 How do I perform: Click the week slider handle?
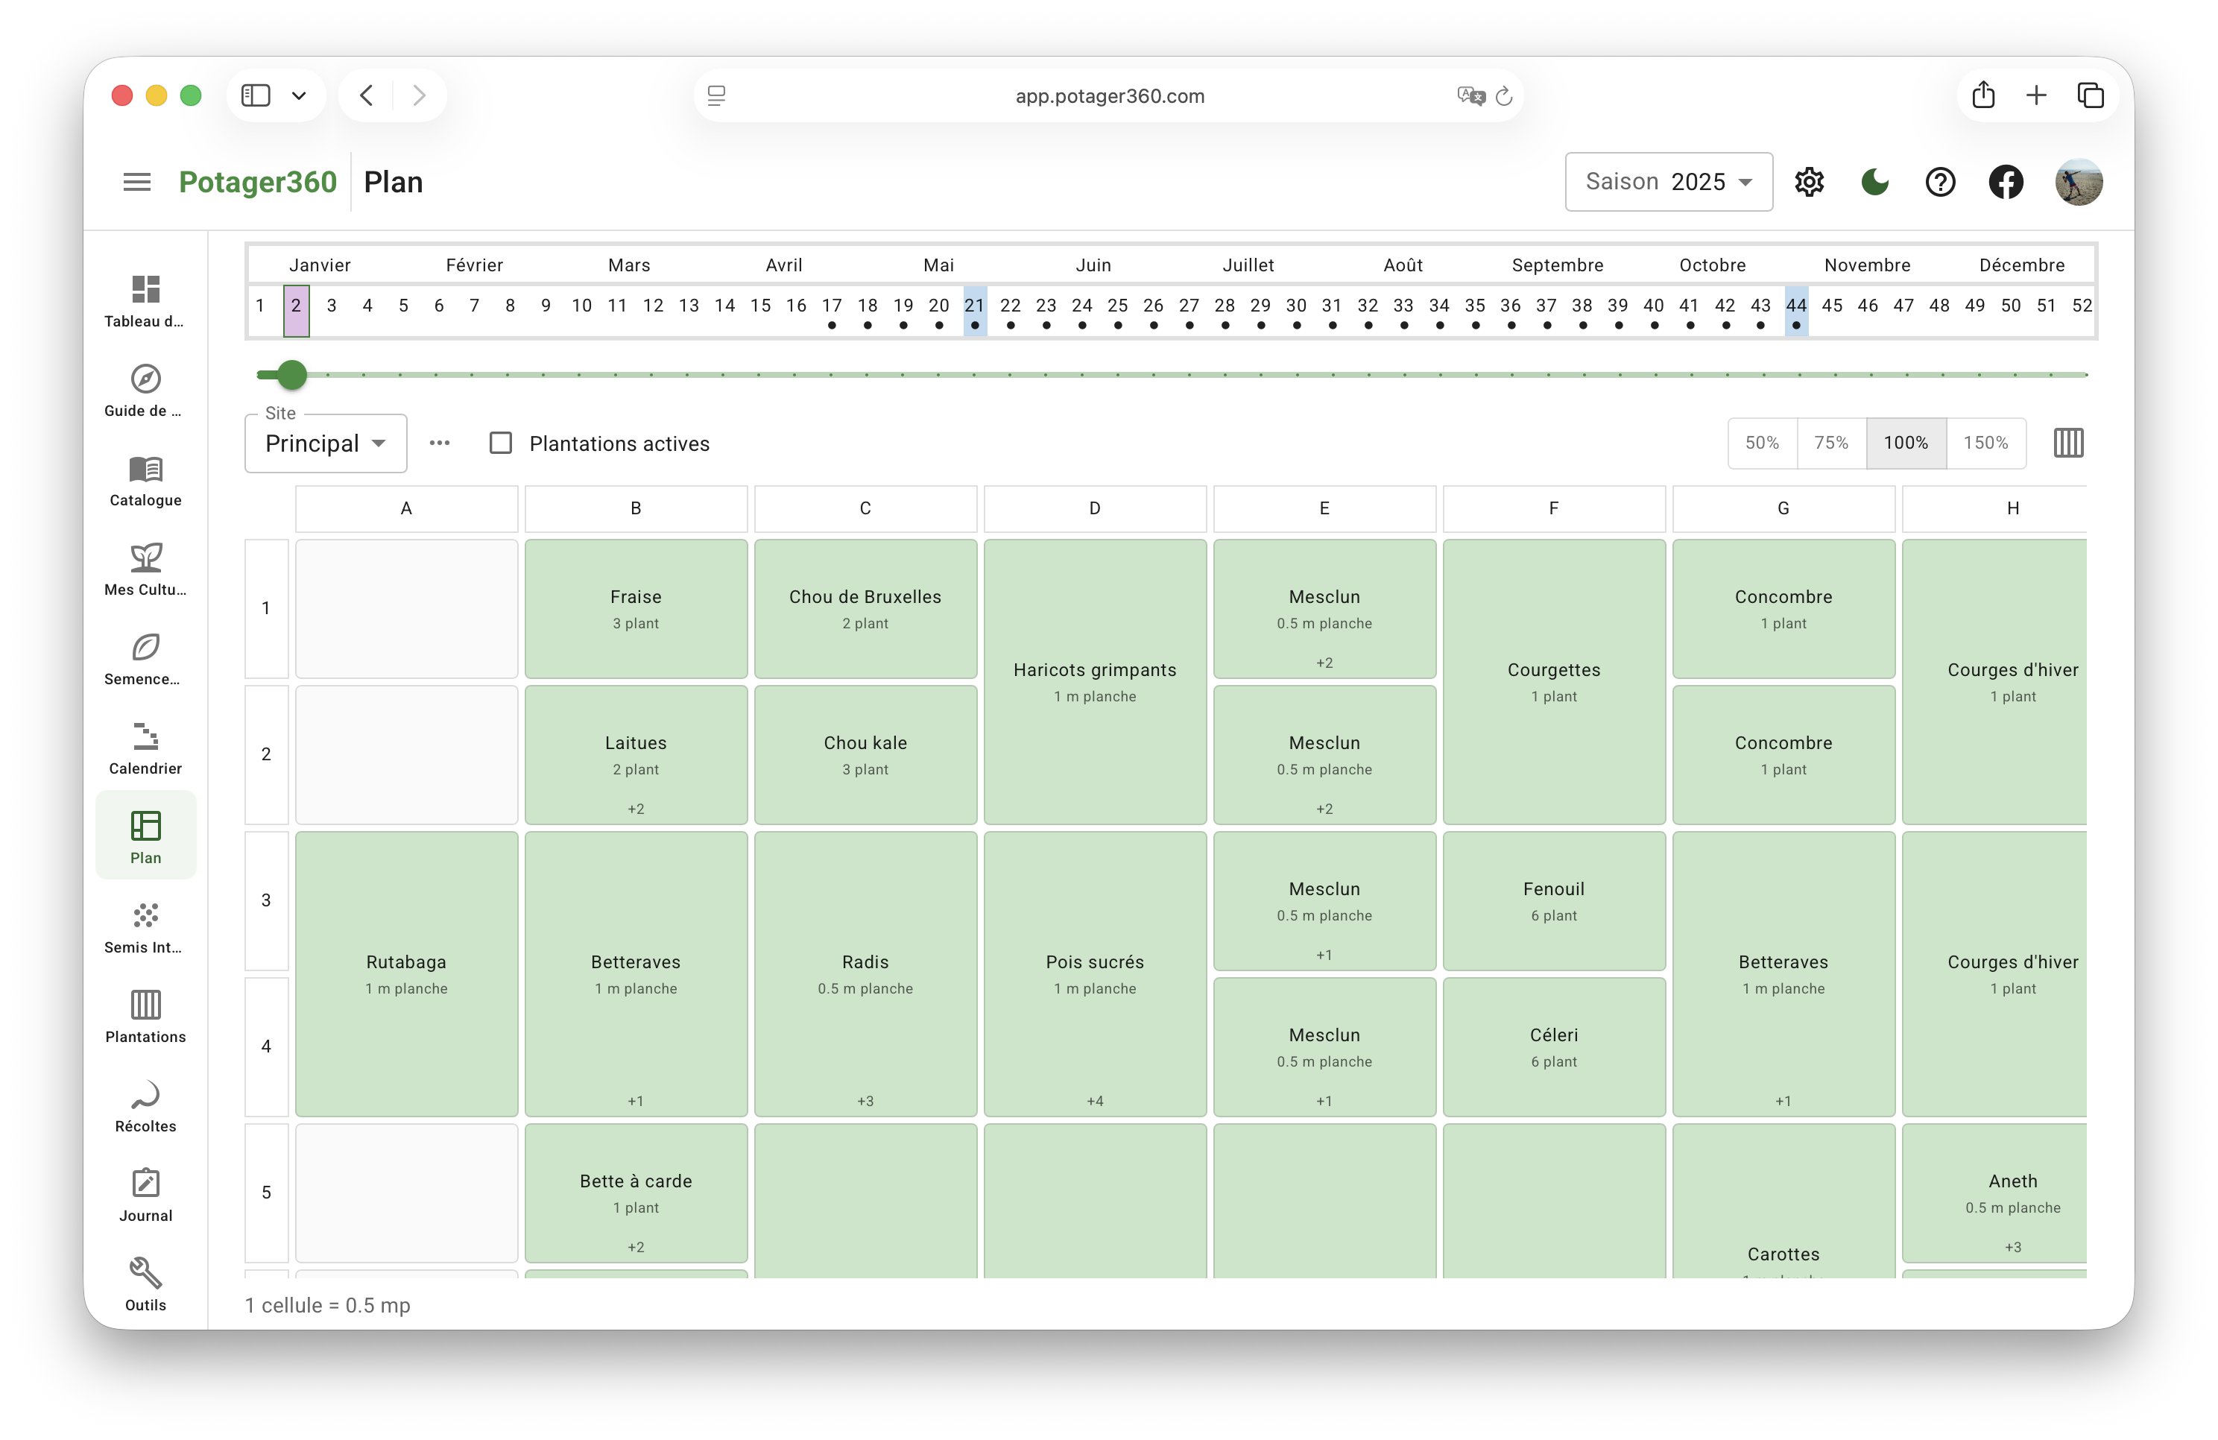(x=293, y=375)
